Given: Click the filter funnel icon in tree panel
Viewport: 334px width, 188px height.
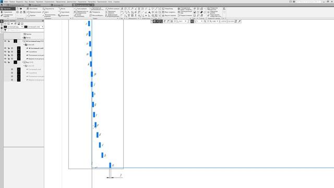Looking at the screenshot, I should click(x=5, y=30).
